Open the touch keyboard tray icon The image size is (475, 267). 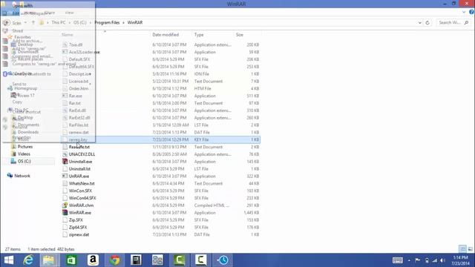click(x=398, y=260)
